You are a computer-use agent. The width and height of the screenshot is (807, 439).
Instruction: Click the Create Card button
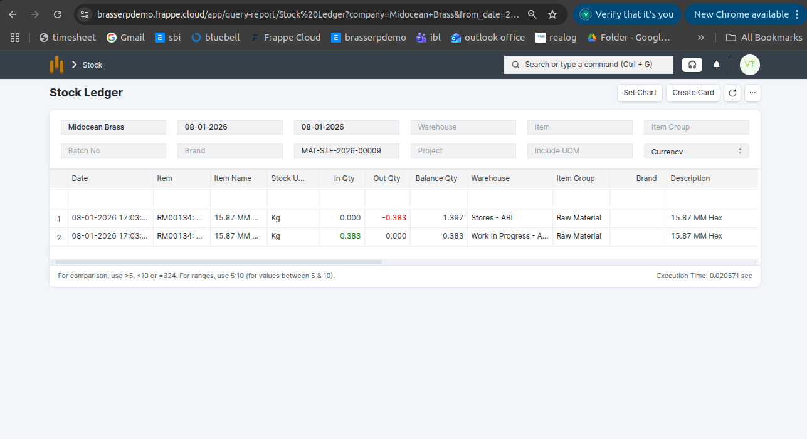(693, 93)
